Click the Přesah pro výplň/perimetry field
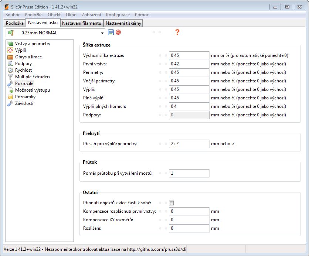This screenshot has width=309, height=256. [x=189, y=144]
